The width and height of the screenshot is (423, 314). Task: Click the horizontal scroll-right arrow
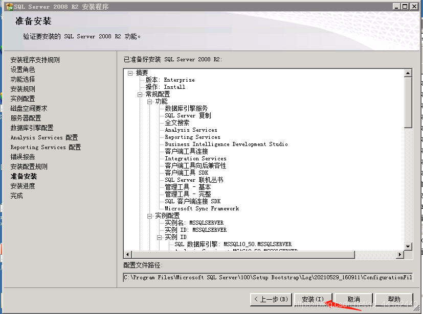400,254
